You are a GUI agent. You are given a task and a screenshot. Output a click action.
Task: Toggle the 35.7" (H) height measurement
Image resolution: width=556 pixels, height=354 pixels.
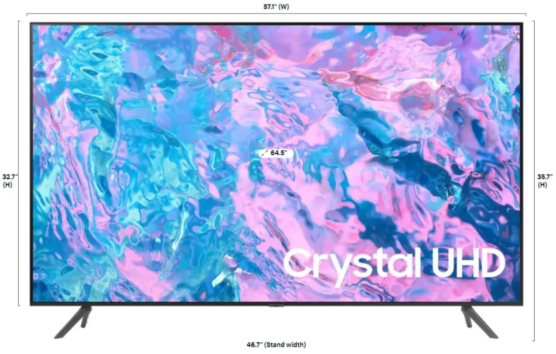point(545,181)
